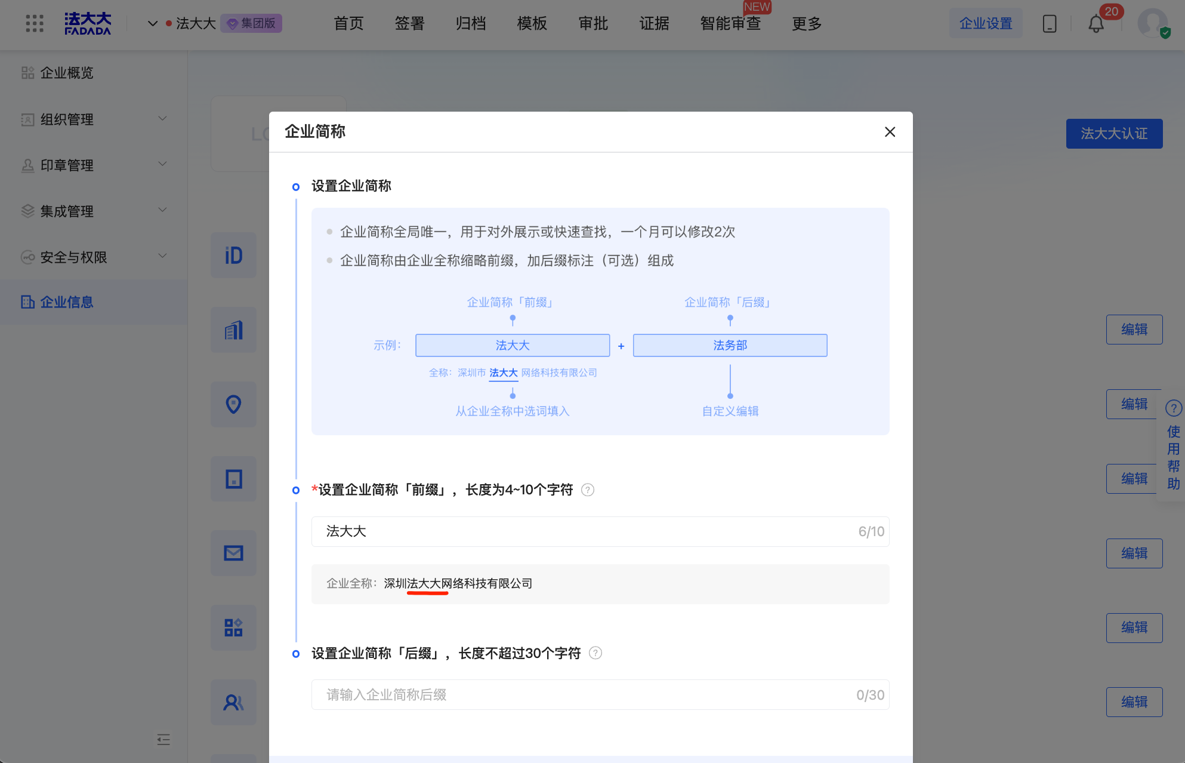Close the 企业简称 dialog
This screenshot has width=1185, height=763.
[890, 132]
